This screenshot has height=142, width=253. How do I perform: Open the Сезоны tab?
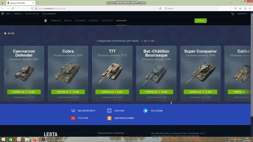click(x=93, y=21)
